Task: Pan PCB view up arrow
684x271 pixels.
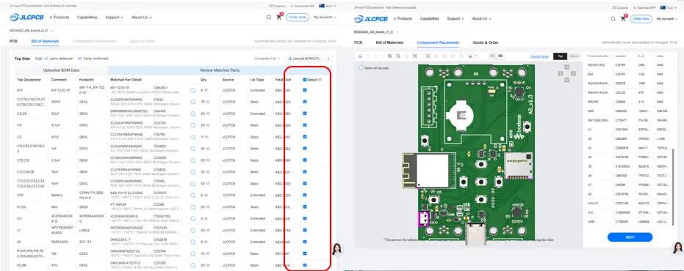Action: pyautogui.click(x=566, y=67)
